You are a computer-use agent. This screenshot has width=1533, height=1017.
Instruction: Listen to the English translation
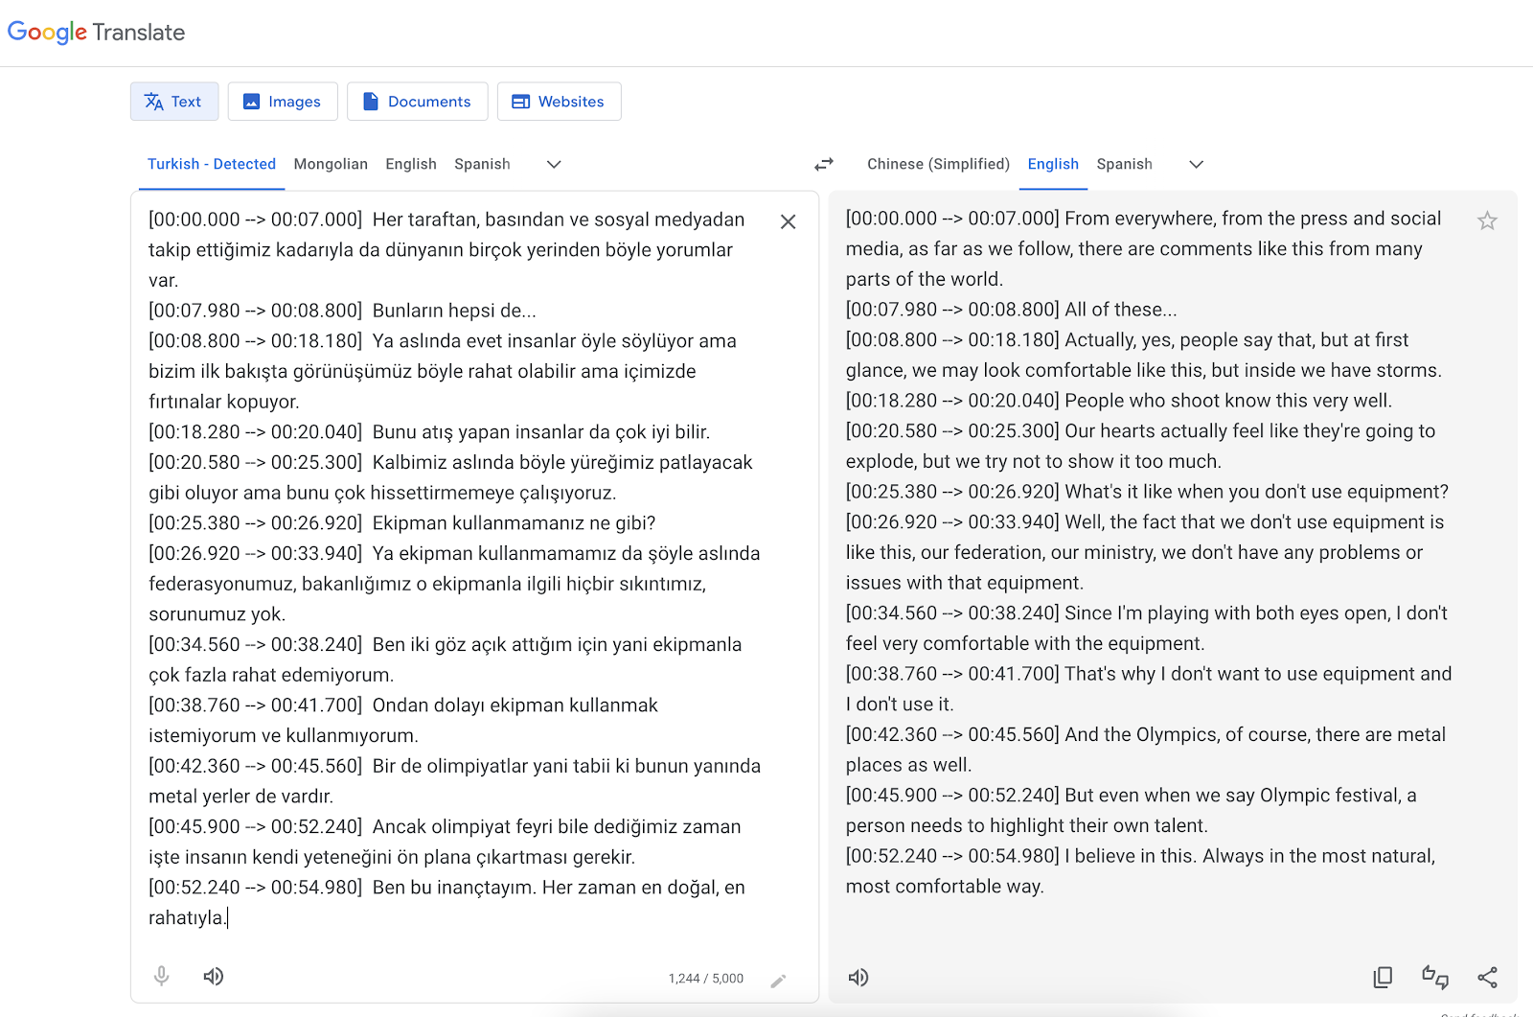point(858,978)
